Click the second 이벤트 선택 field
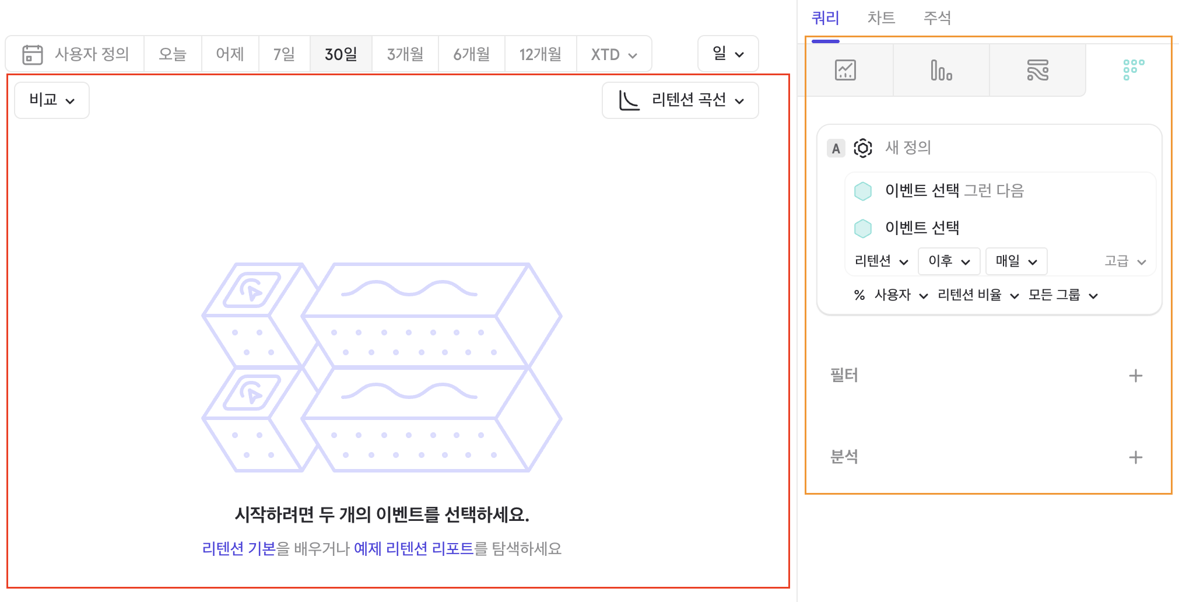This screenshot has width=1179, height=602. [x=922, y=228]
